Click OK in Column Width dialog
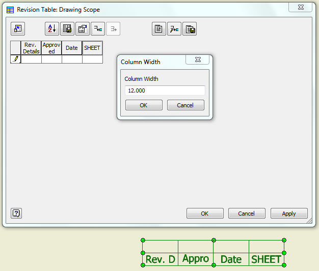 144,105
